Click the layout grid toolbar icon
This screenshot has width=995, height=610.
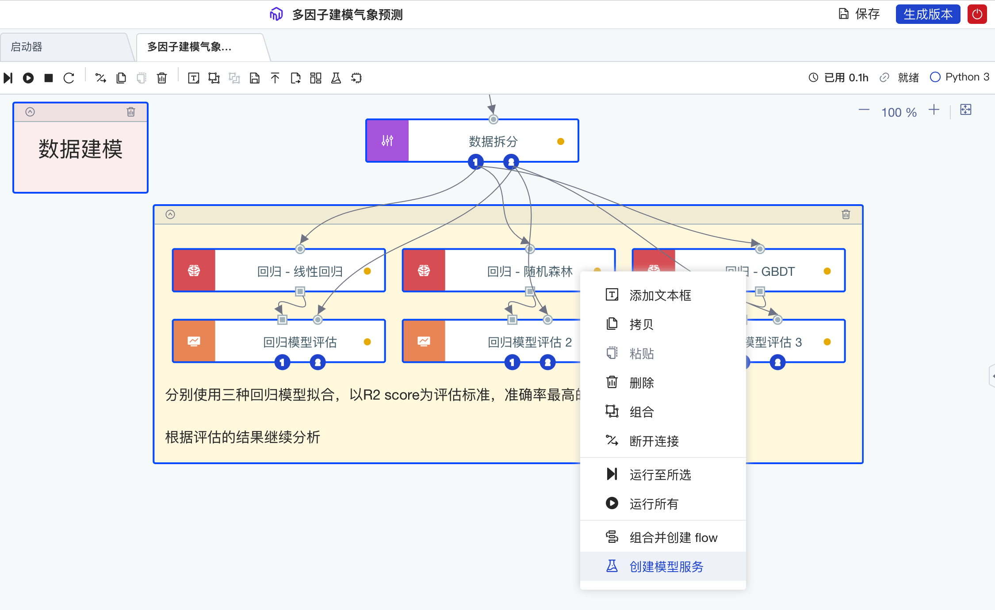(x=316, y=78)
